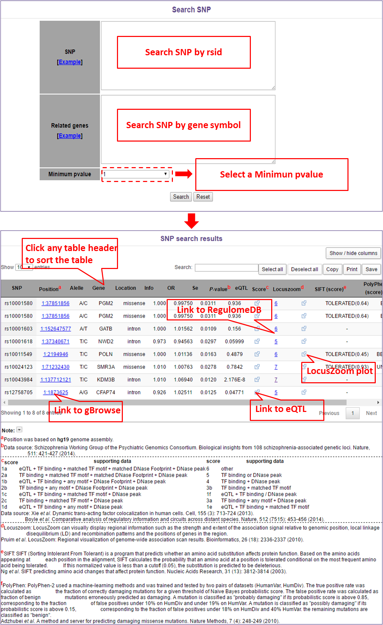Click scrollbar left arrow under results table
This screenshot has height=625, width=383.
coord(4,402)
